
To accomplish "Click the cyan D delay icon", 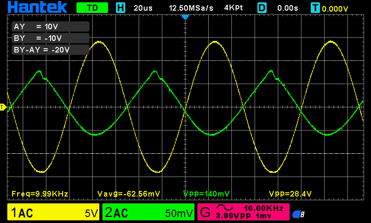I will click(x=262, y=8).
